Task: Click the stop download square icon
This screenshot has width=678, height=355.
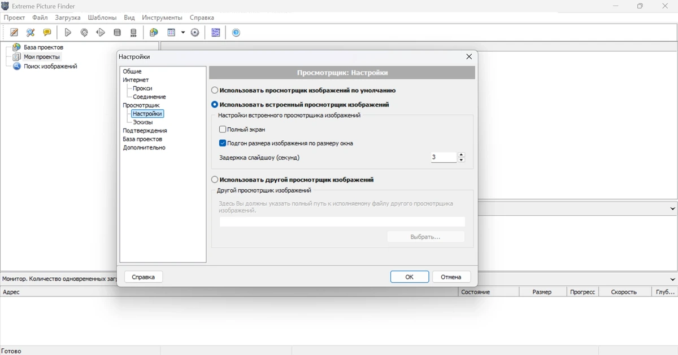Action: tap(117, 33)
